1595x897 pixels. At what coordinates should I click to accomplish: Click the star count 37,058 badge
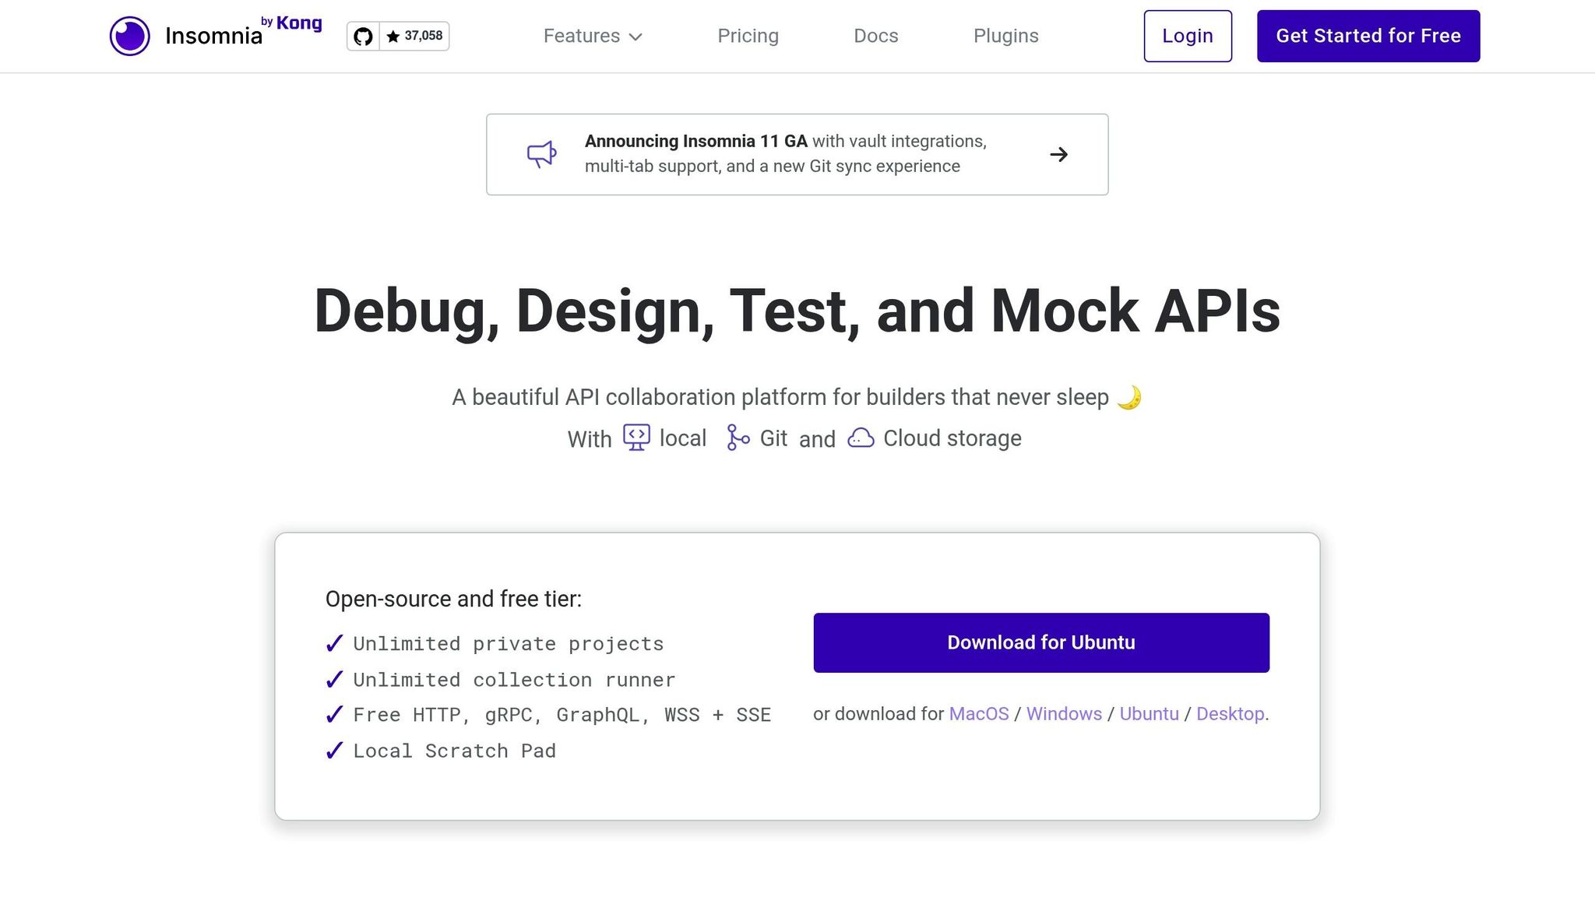click(x=414, y=36)
